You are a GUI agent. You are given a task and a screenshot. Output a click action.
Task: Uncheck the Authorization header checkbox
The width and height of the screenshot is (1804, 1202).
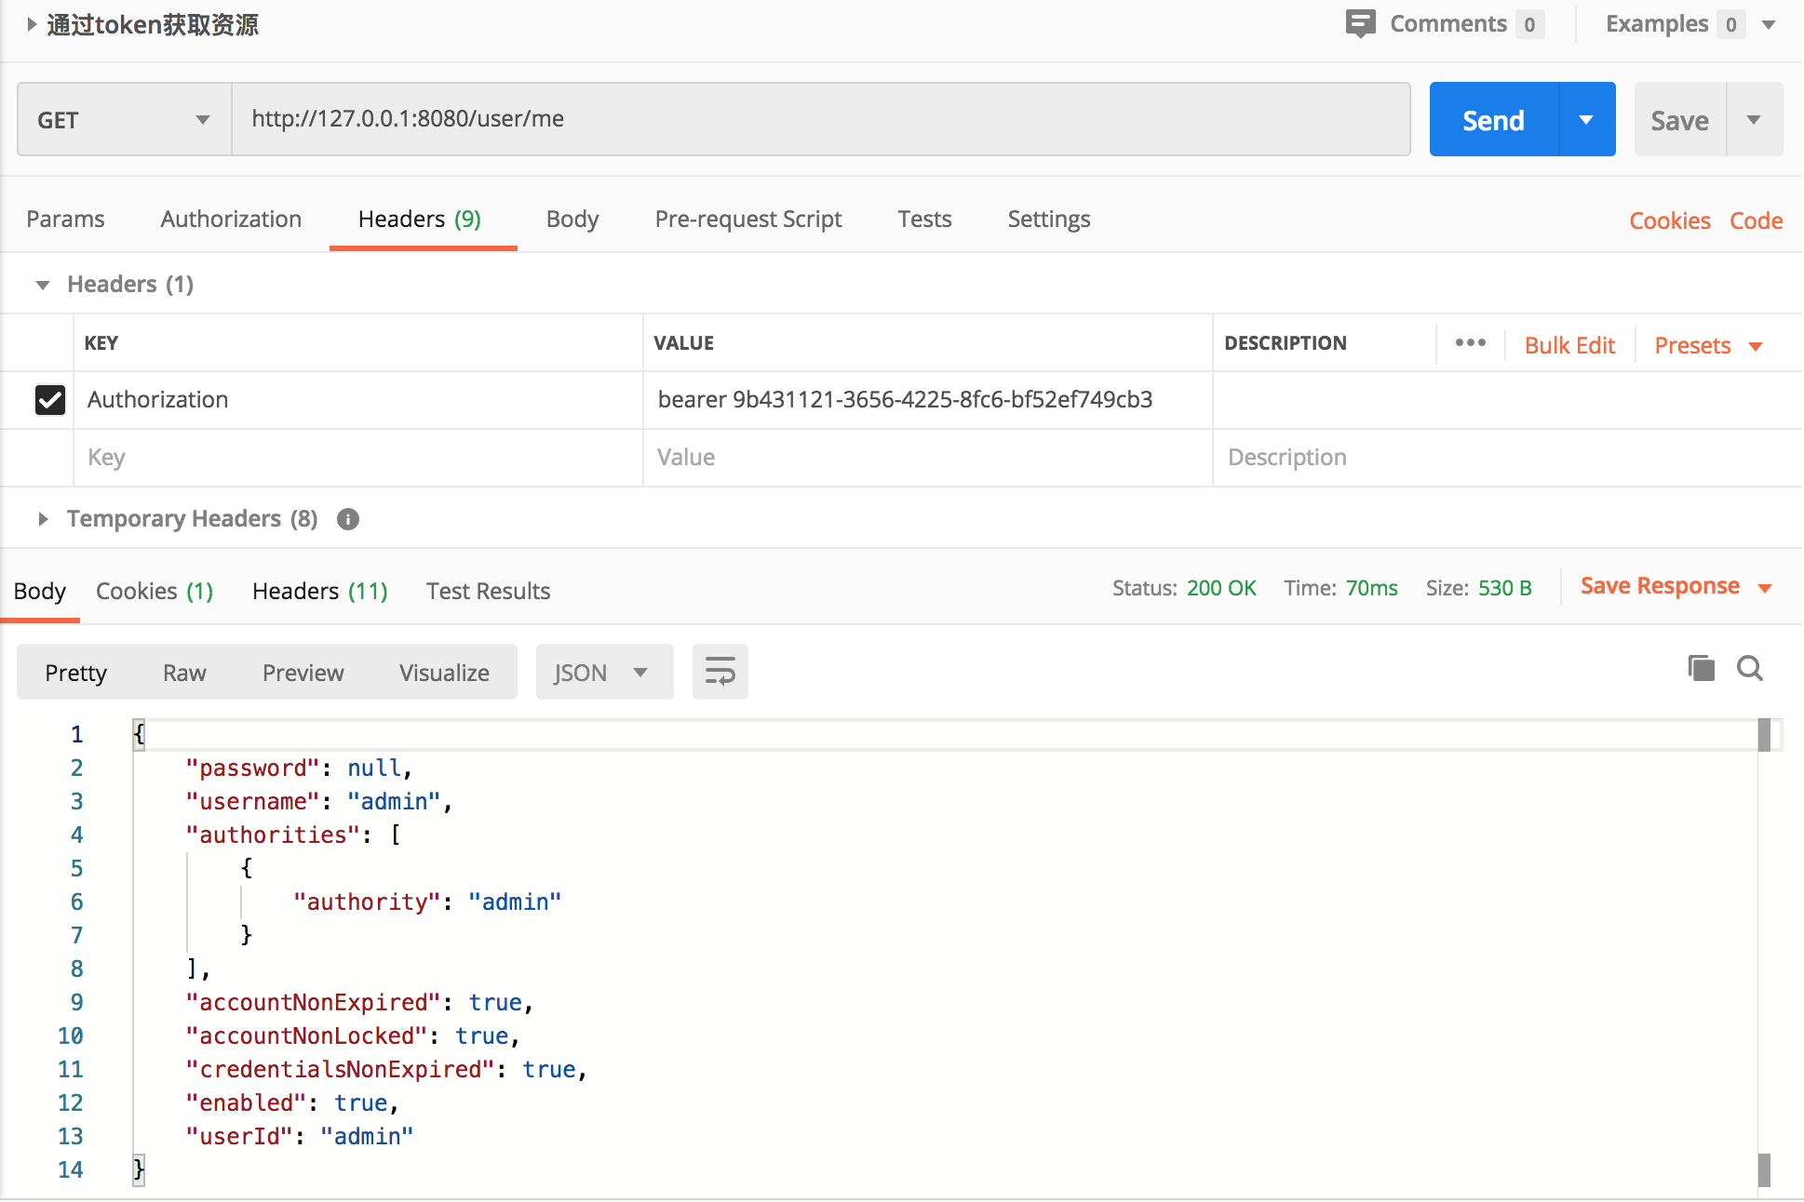50,400
